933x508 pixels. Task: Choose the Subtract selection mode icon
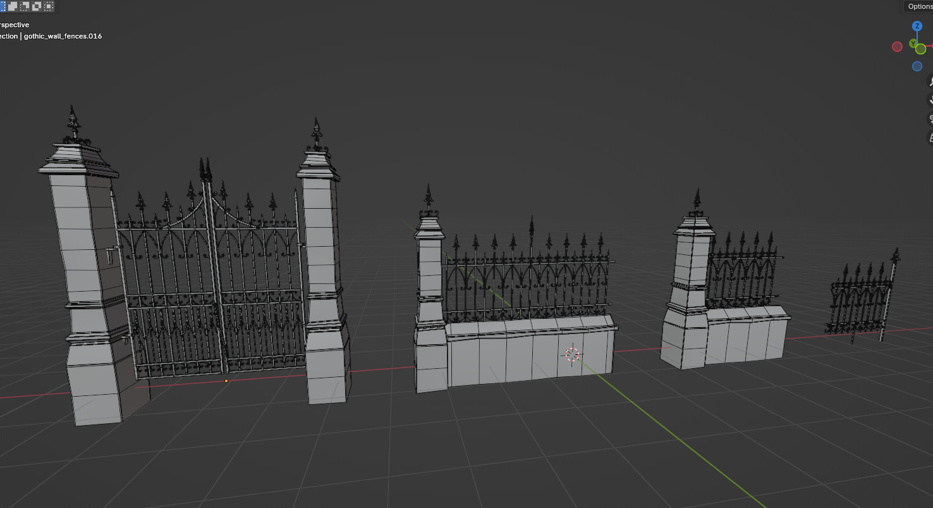24,6
